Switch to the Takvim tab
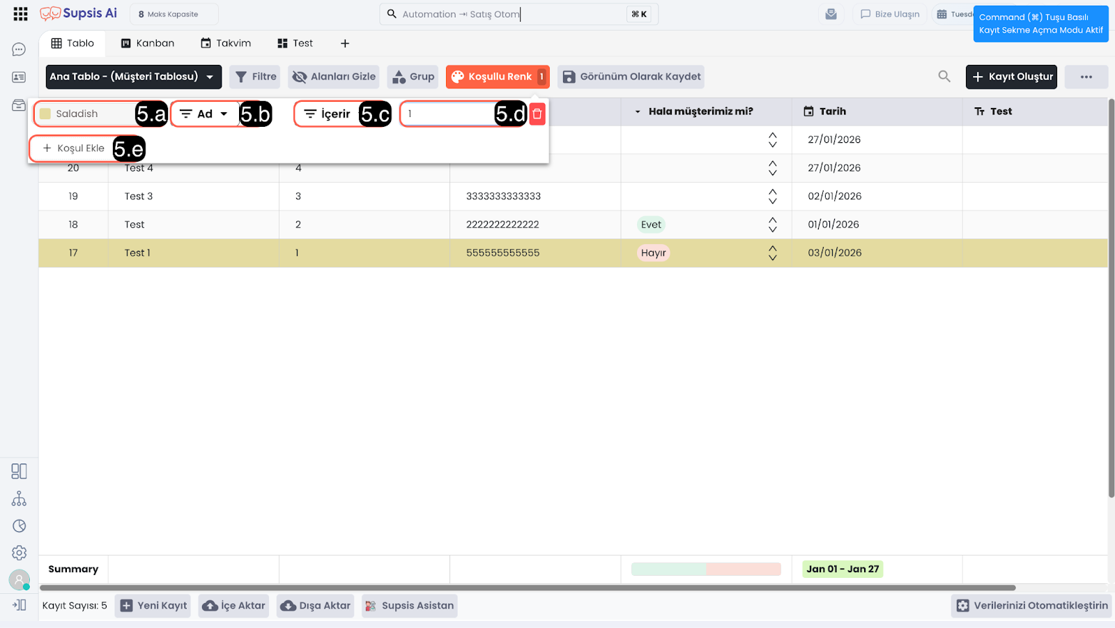Image resolution: width=1115 pixels, height=628 pixels. click(226, 43)
